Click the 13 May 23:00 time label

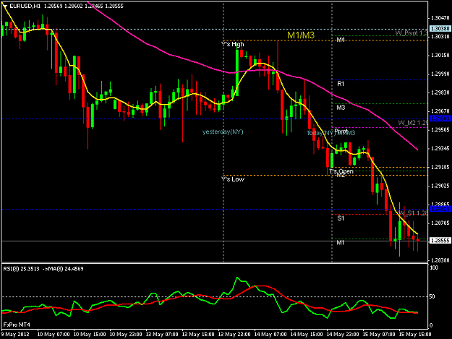[x=234, y=335]
